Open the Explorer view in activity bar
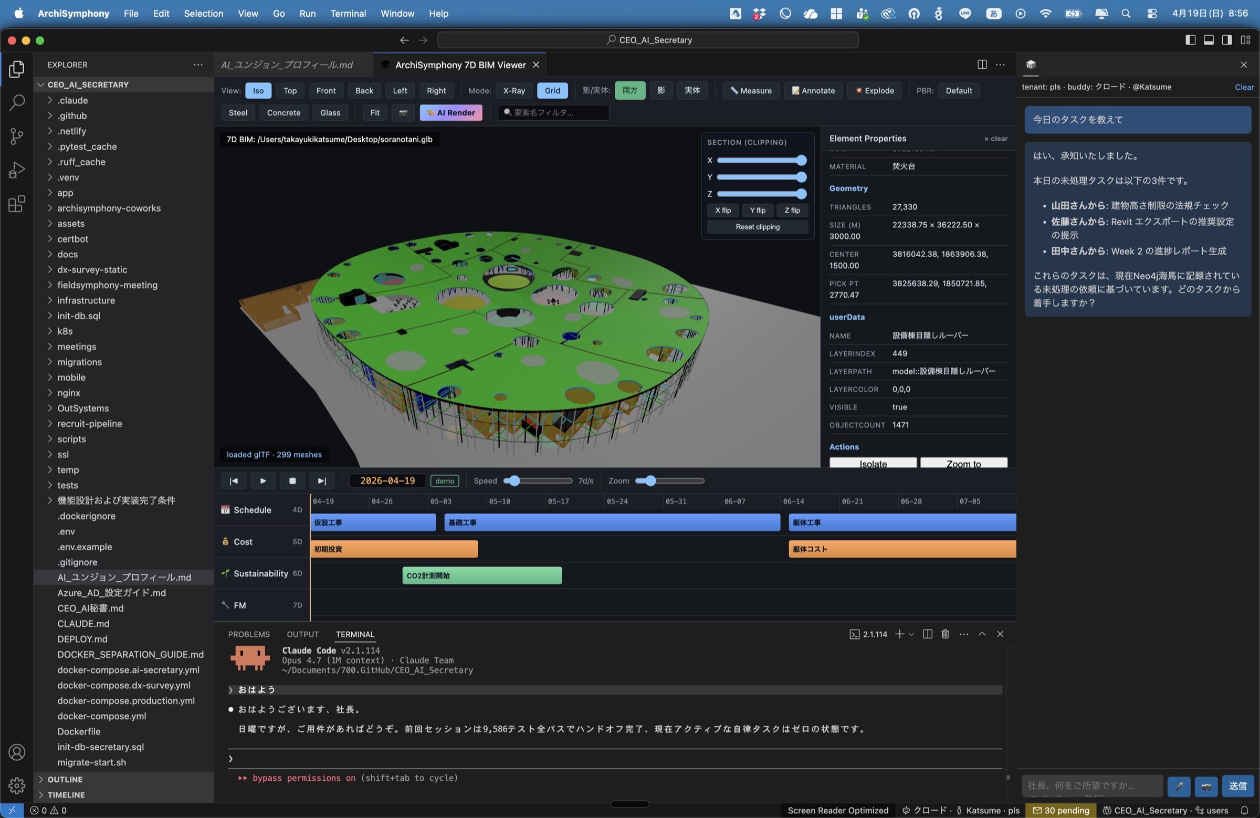The image size is (1260, 818). [16, 69]
